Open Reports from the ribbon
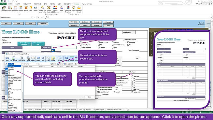The width and height of the screenshot is (213, 120). tap(21, 8)
